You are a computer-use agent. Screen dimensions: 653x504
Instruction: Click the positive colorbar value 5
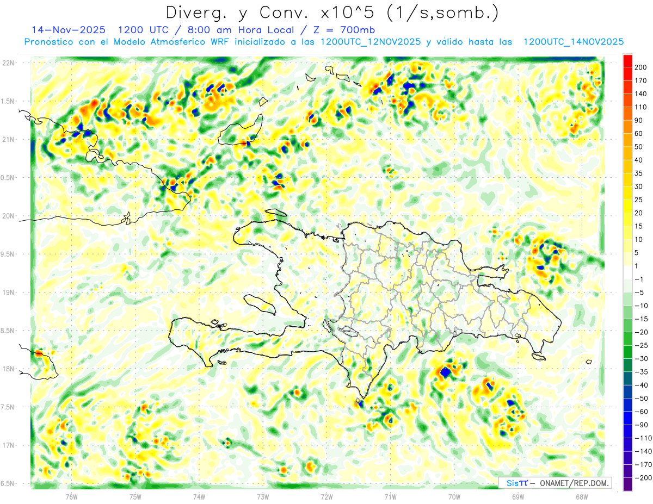(x=638, y=253)
